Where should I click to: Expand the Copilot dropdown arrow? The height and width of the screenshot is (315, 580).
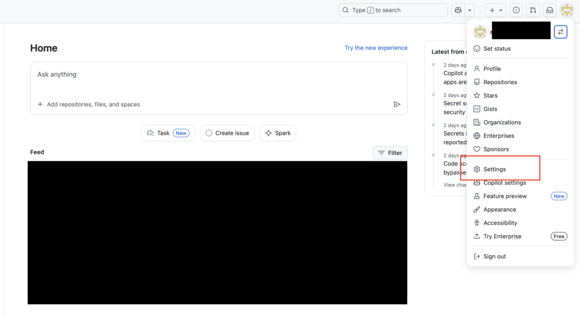point(470,10)
